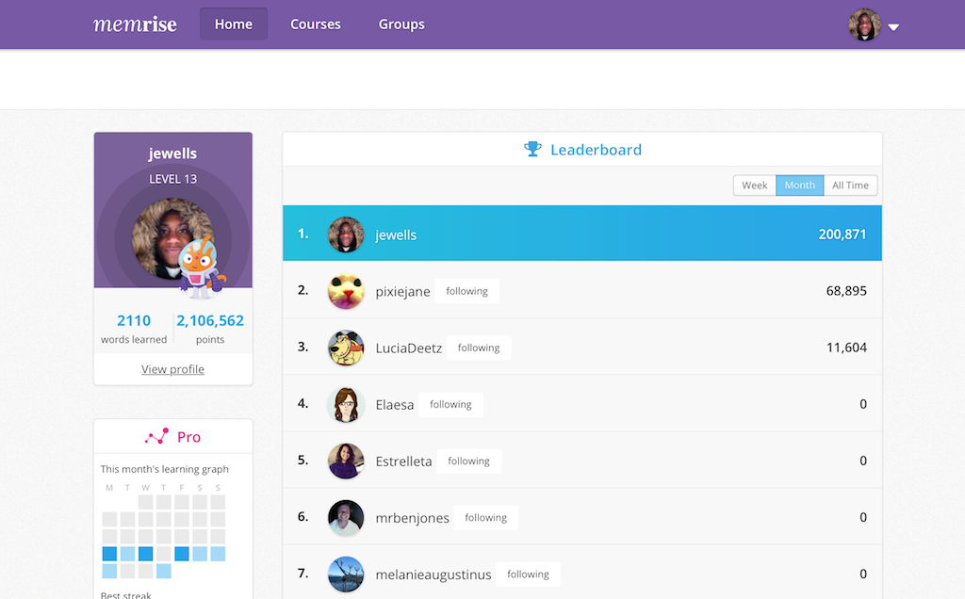Click LuciaDeetz's dog avatar

click(x=346, y=348)
